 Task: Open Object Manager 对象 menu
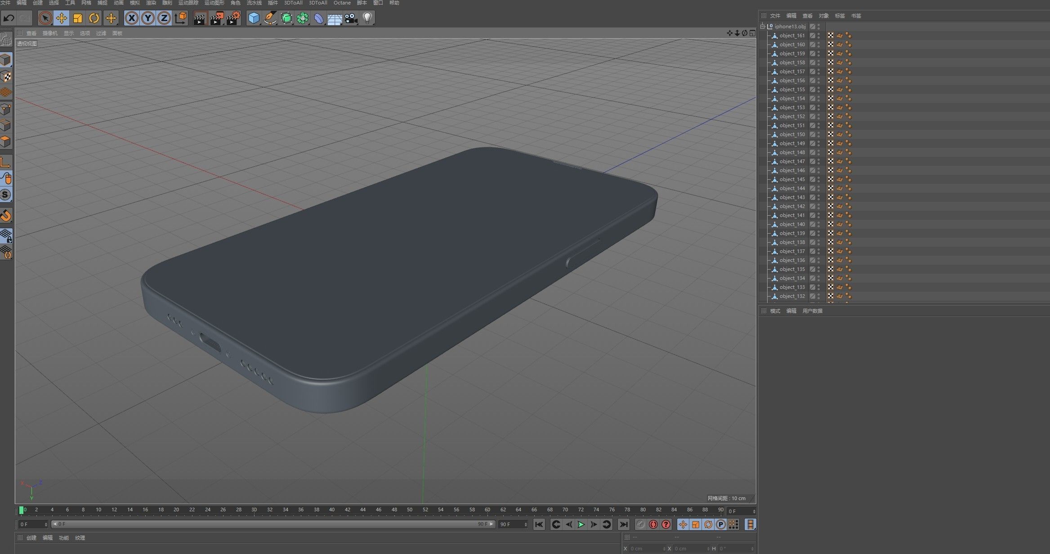tap(823, 16)
